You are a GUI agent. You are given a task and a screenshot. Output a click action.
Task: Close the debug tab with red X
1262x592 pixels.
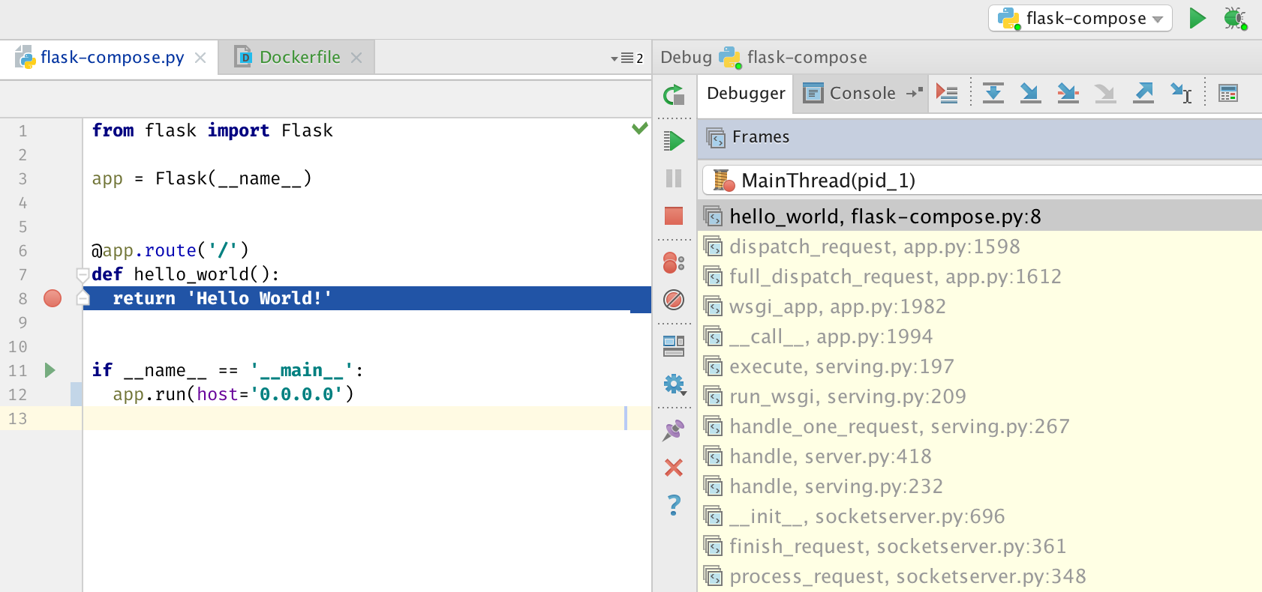(x=674, y=468)
